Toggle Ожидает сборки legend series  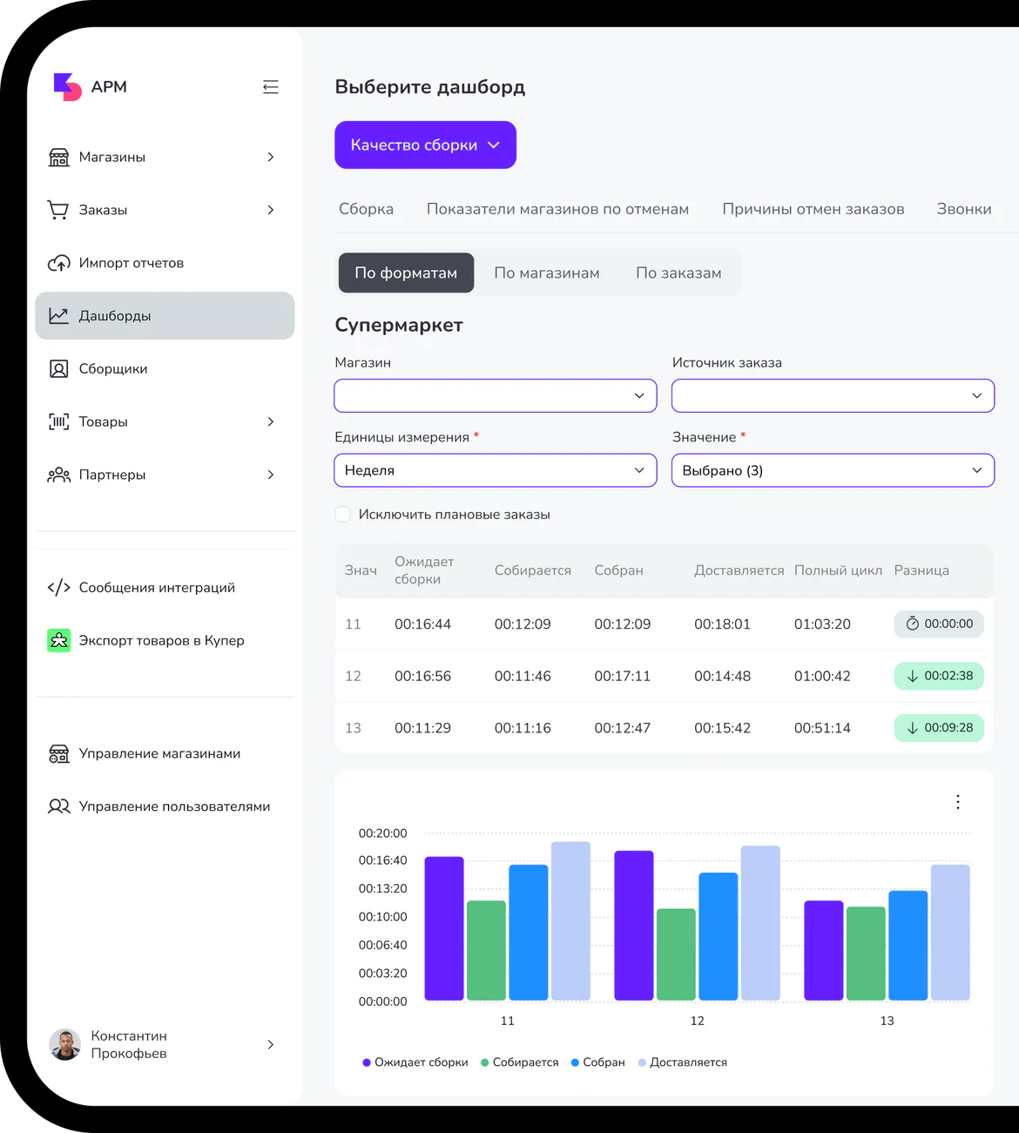click(415, 1062)
